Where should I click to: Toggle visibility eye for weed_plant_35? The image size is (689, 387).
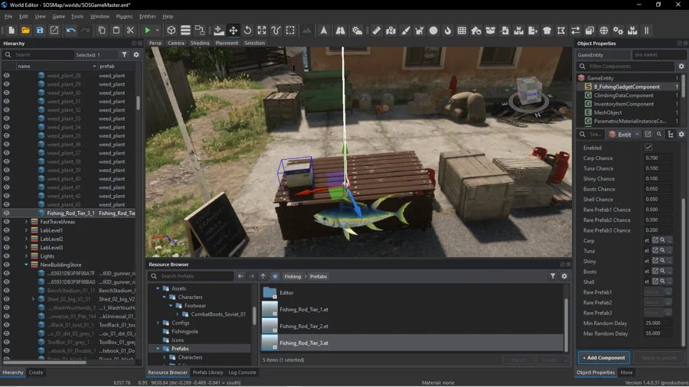(x=7, y=135)
